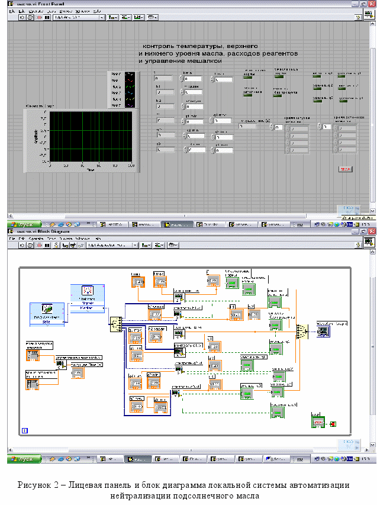Open Distribute Objects menu in Block Diagram
Screen dimensions: 377x505
pos(159,246)
